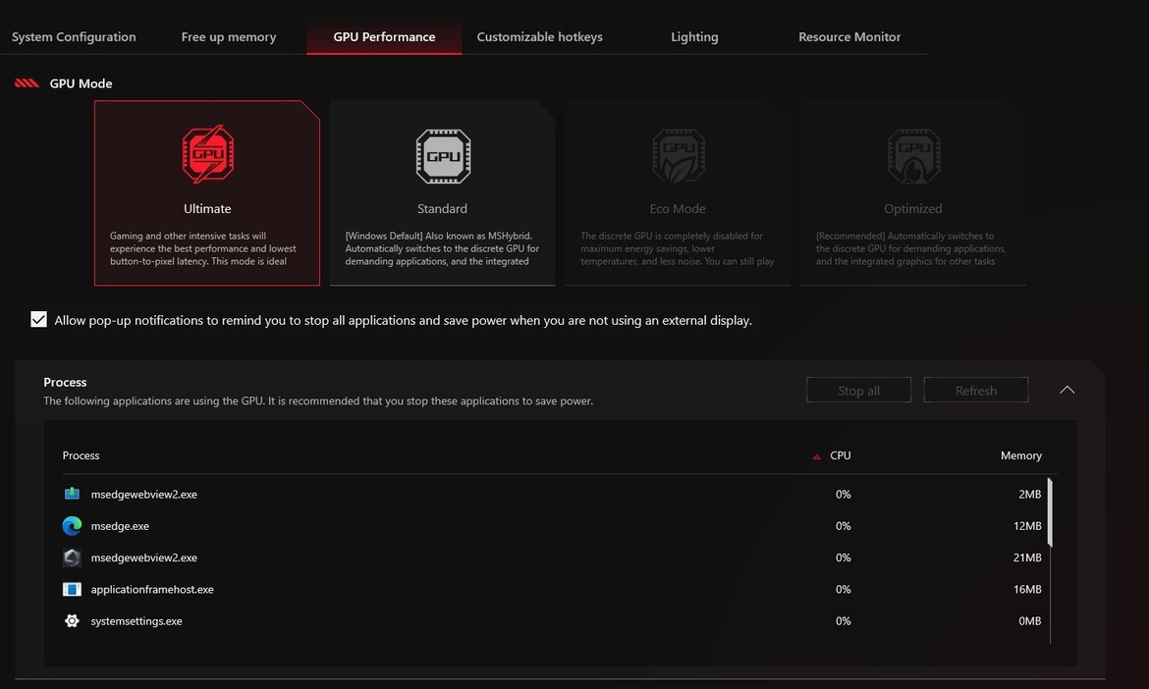
Task: Click the pop-up notifications label text
Action: (403, 320)
